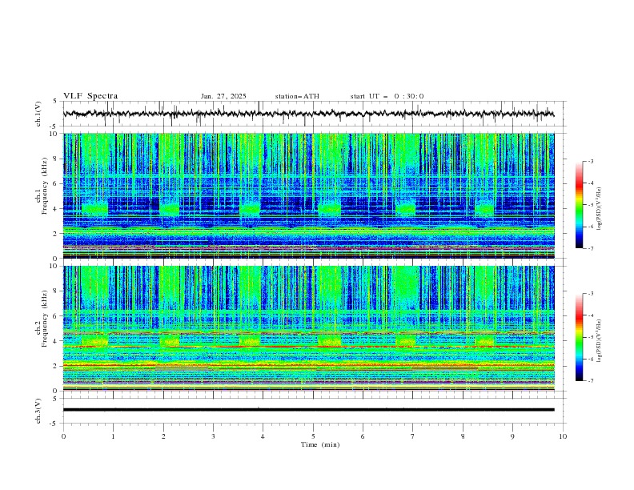The image size is (634, 490).
Task: Click inside the ch.1 spectrogram panel
Action: pyautogui.click(x=308, y=195)
